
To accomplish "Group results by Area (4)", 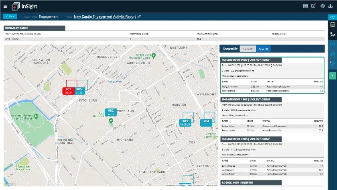I will tap(263, 49).
